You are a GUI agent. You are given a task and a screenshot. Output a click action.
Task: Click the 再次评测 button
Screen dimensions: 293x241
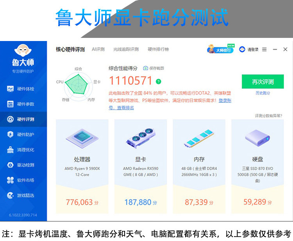click(263, 82)
